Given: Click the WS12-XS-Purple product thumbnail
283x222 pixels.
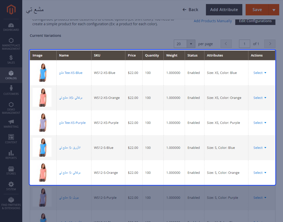Looking at the screenshot, I should (42, 122).
